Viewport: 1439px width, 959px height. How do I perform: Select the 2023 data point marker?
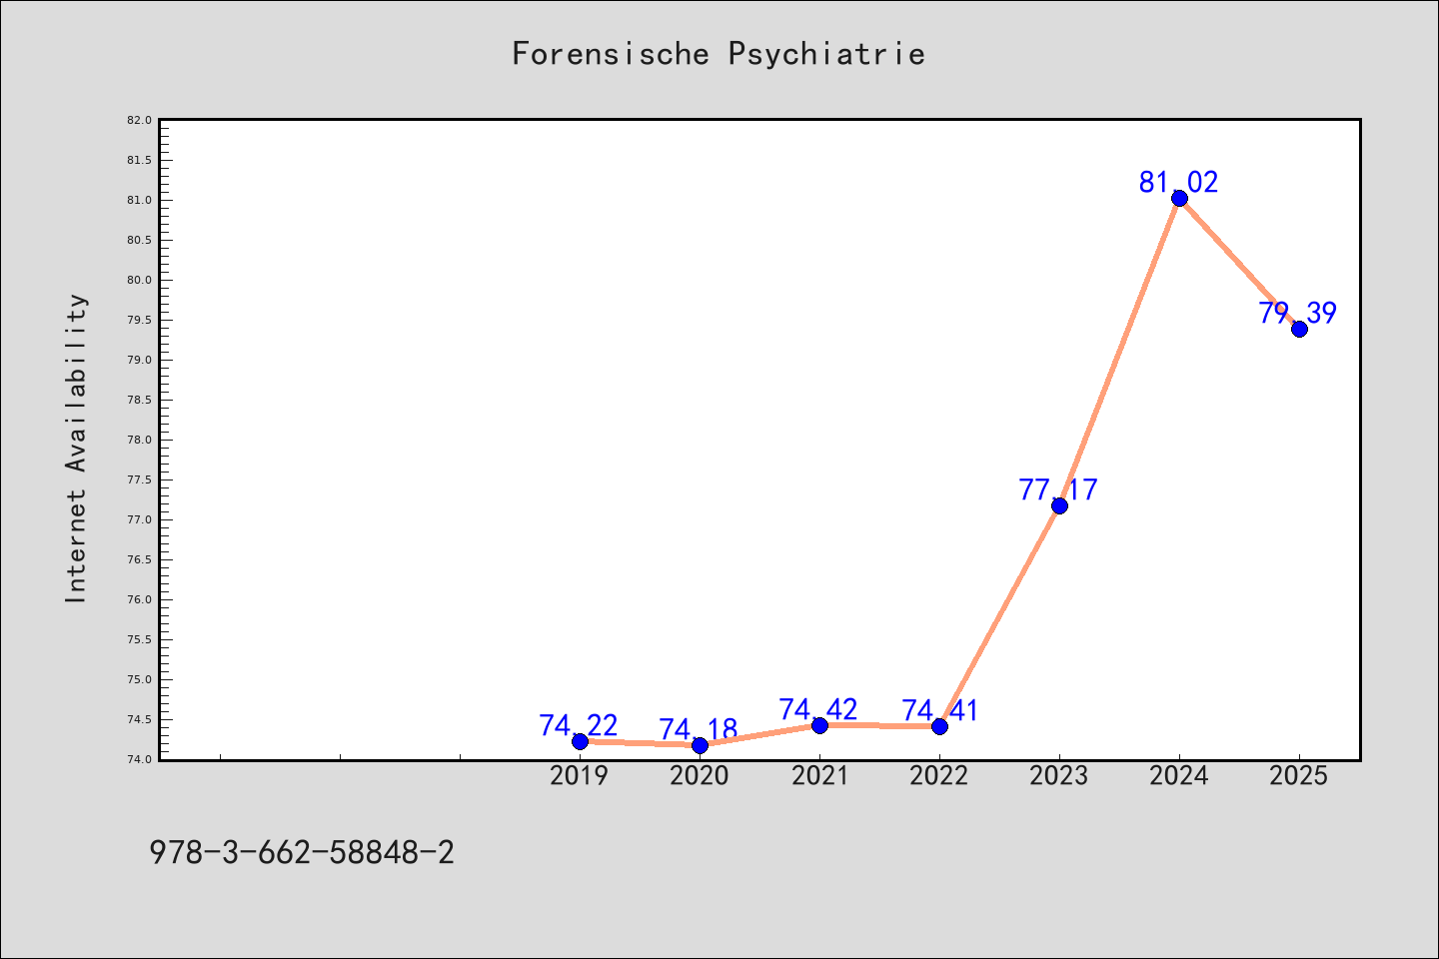point(1059,505)
